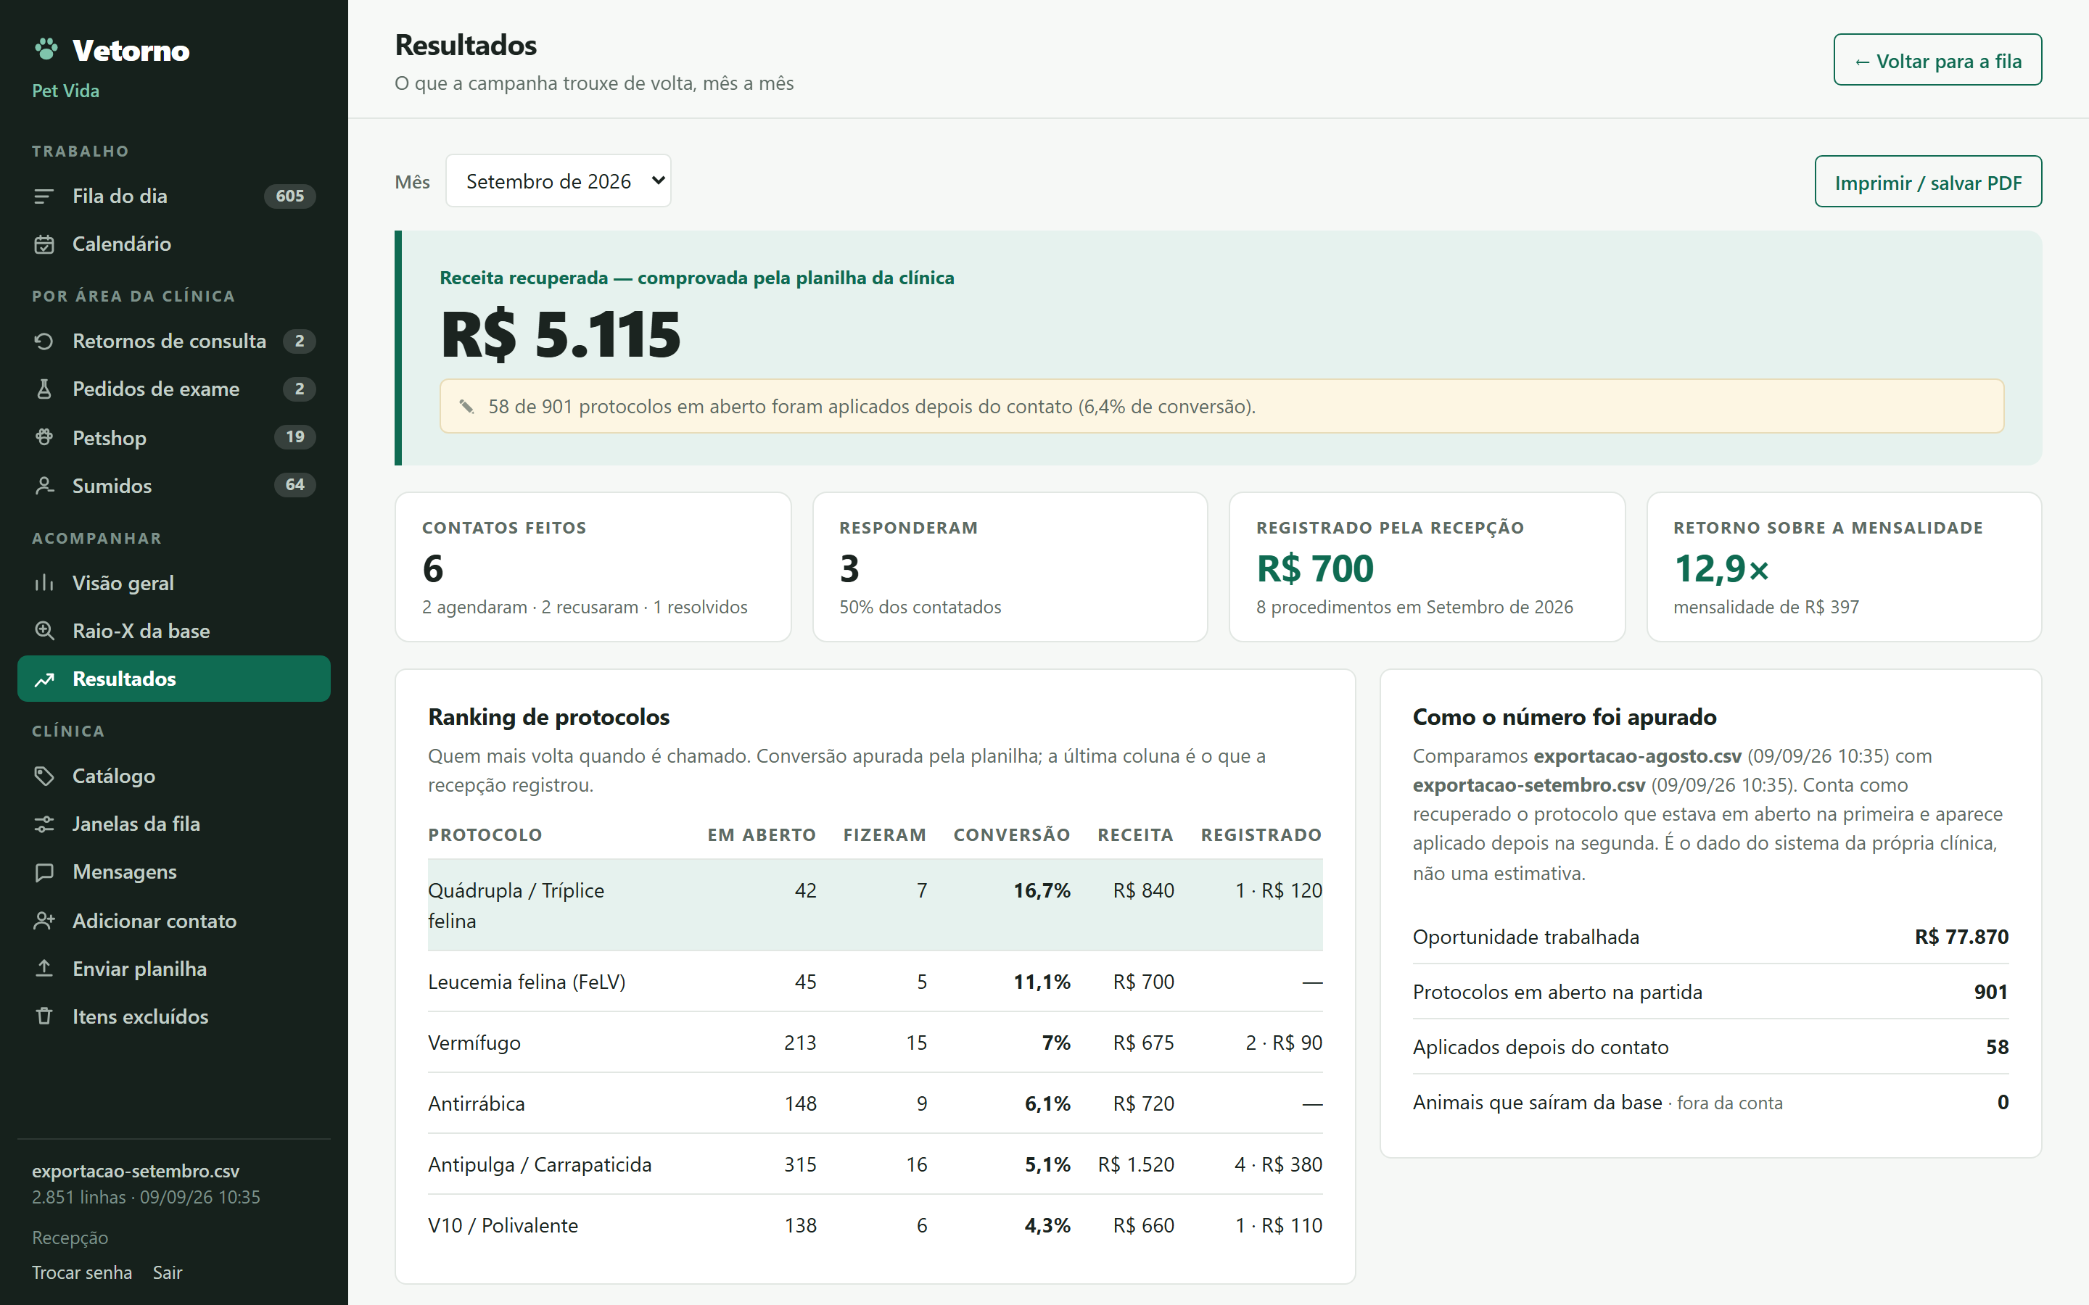The width and height of the screenshot is (2089, 1305).
Task: Click Imprimir / salvar PDF button
Action: 1927,182
